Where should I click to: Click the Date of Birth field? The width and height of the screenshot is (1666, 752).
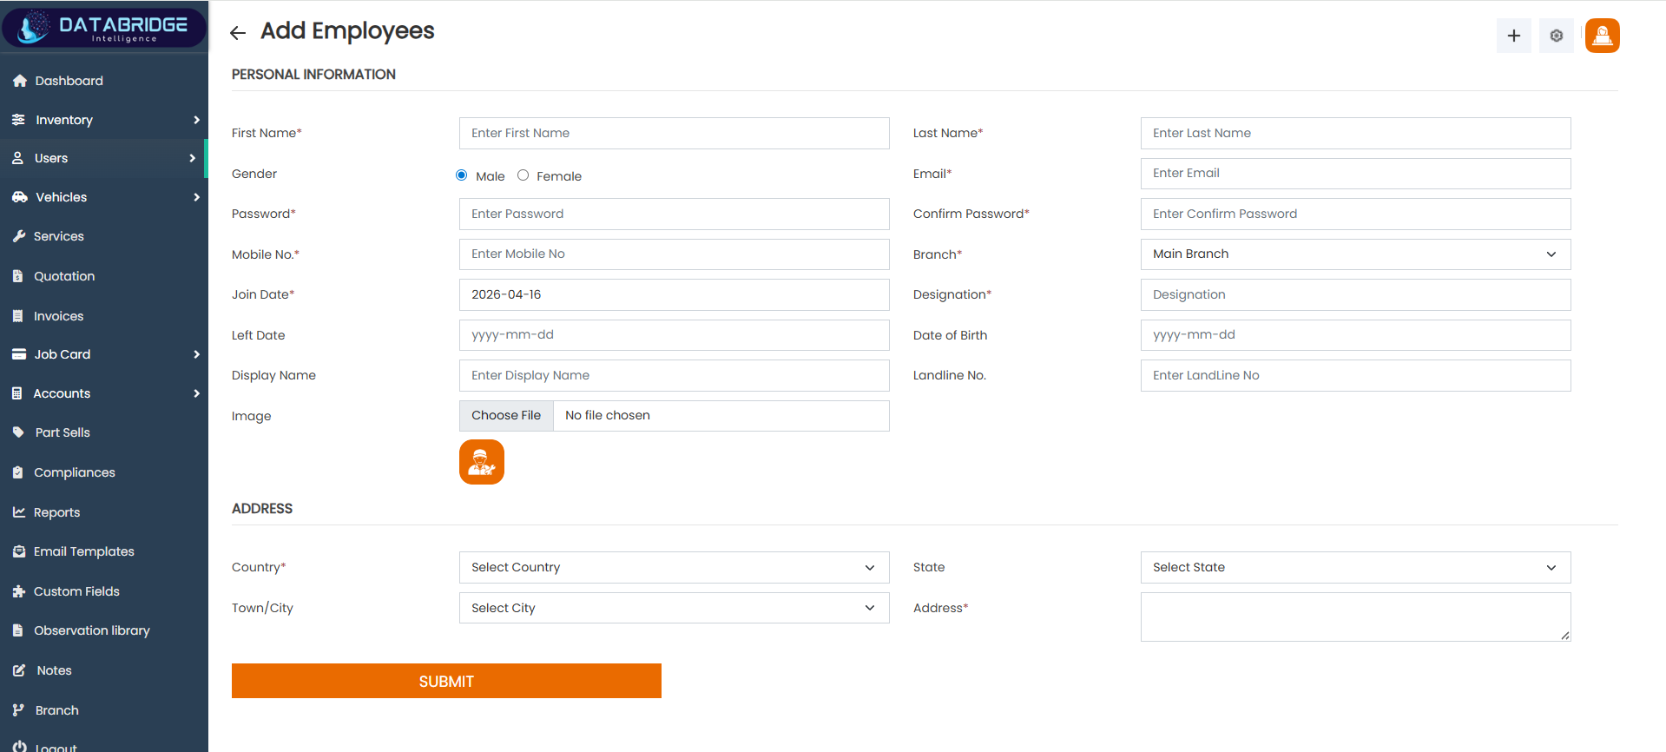(x=1355, y=335)
